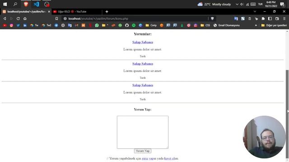Go to the browser home page
The height and width of the screenshot is (162, 289).
pos(25,18)
